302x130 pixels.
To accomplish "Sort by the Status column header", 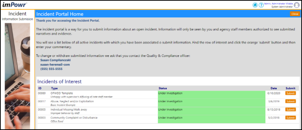I will (163, 88).
